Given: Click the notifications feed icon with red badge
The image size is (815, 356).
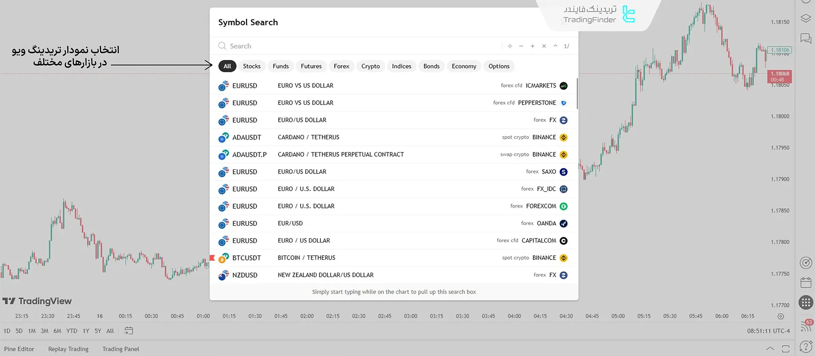Looking at the screenshot, I should coord(806,325).
